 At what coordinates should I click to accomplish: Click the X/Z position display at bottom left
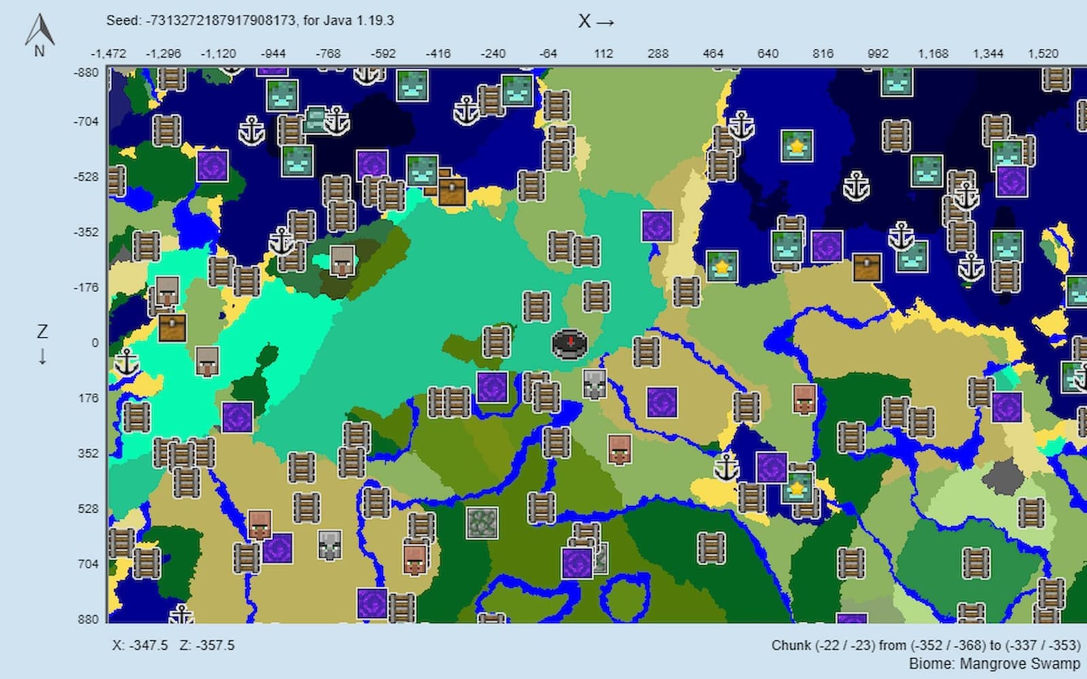pos(173,646)
